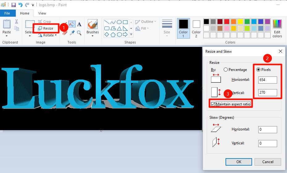Pick the green color swatch
Viewport: 287px width, 173px height.
click(x=247, y=22)
